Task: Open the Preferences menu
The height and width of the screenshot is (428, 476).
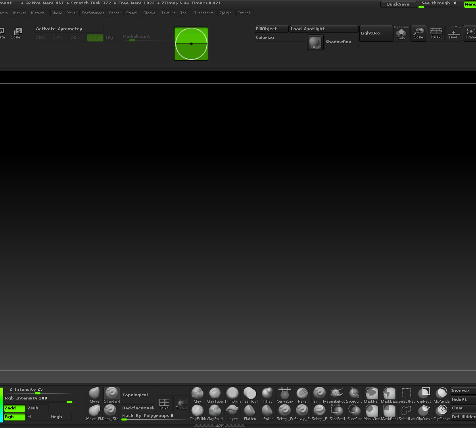Action: [93, 13]
